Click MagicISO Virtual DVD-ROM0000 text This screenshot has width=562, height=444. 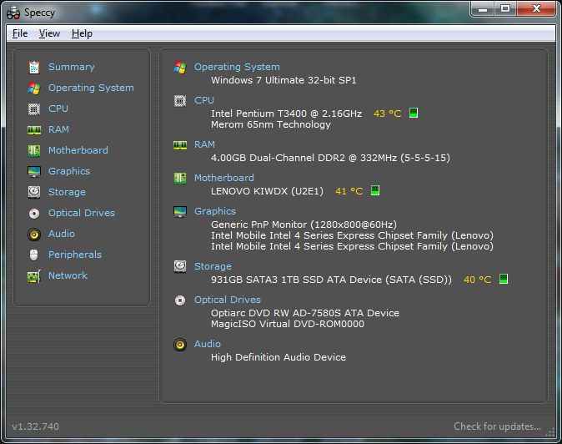[x=288, y=324]
